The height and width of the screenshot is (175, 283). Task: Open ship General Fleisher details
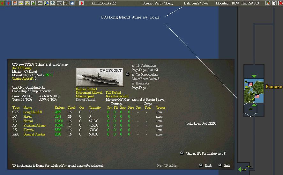[34, 134]
